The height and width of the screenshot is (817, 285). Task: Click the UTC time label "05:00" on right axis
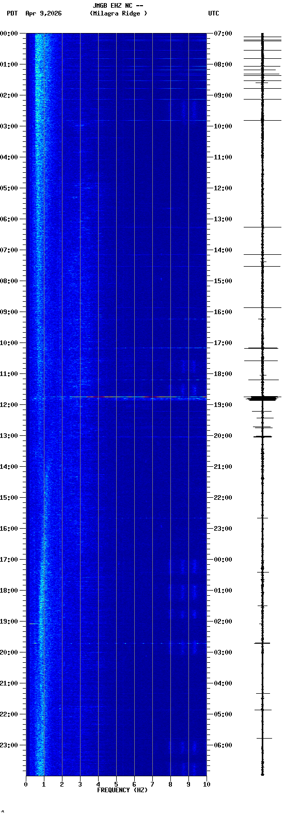coord(223,714)
